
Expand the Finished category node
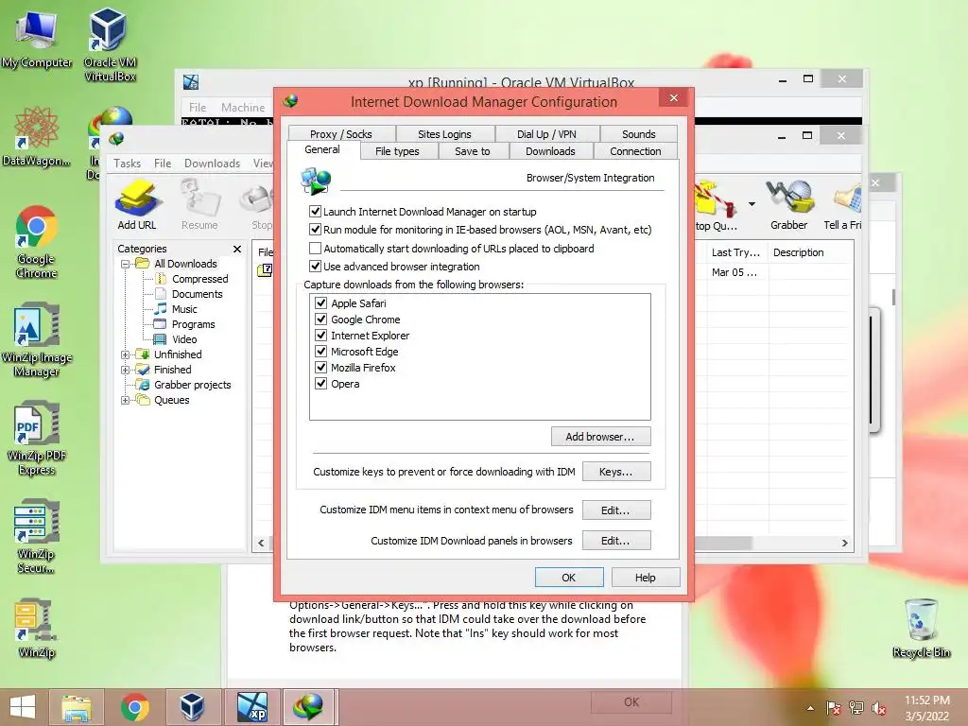(x=126, y=371)
